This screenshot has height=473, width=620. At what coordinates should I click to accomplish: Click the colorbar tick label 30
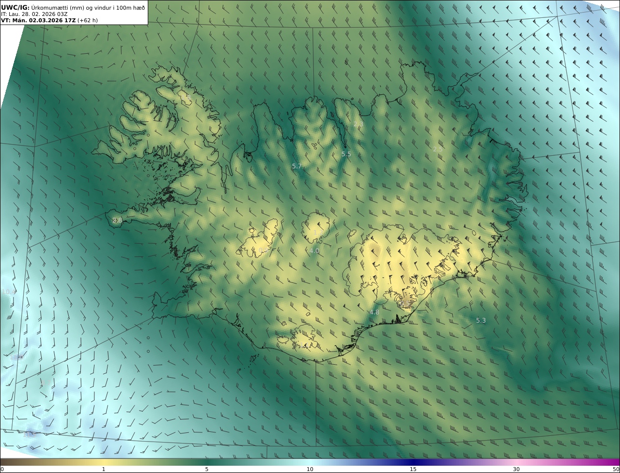coord(516,469)
